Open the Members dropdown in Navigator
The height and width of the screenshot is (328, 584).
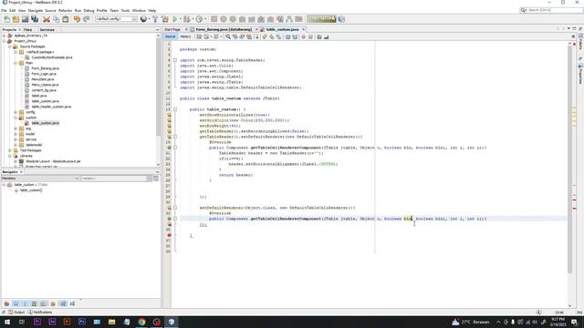[40, 179]
